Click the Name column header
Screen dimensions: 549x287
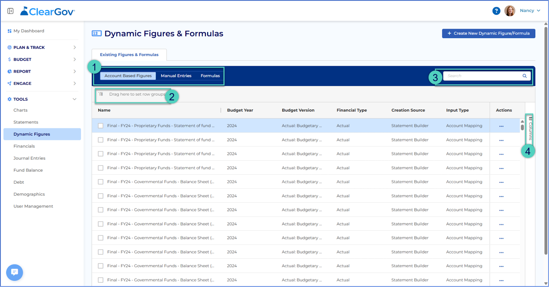tap(104, 110)
